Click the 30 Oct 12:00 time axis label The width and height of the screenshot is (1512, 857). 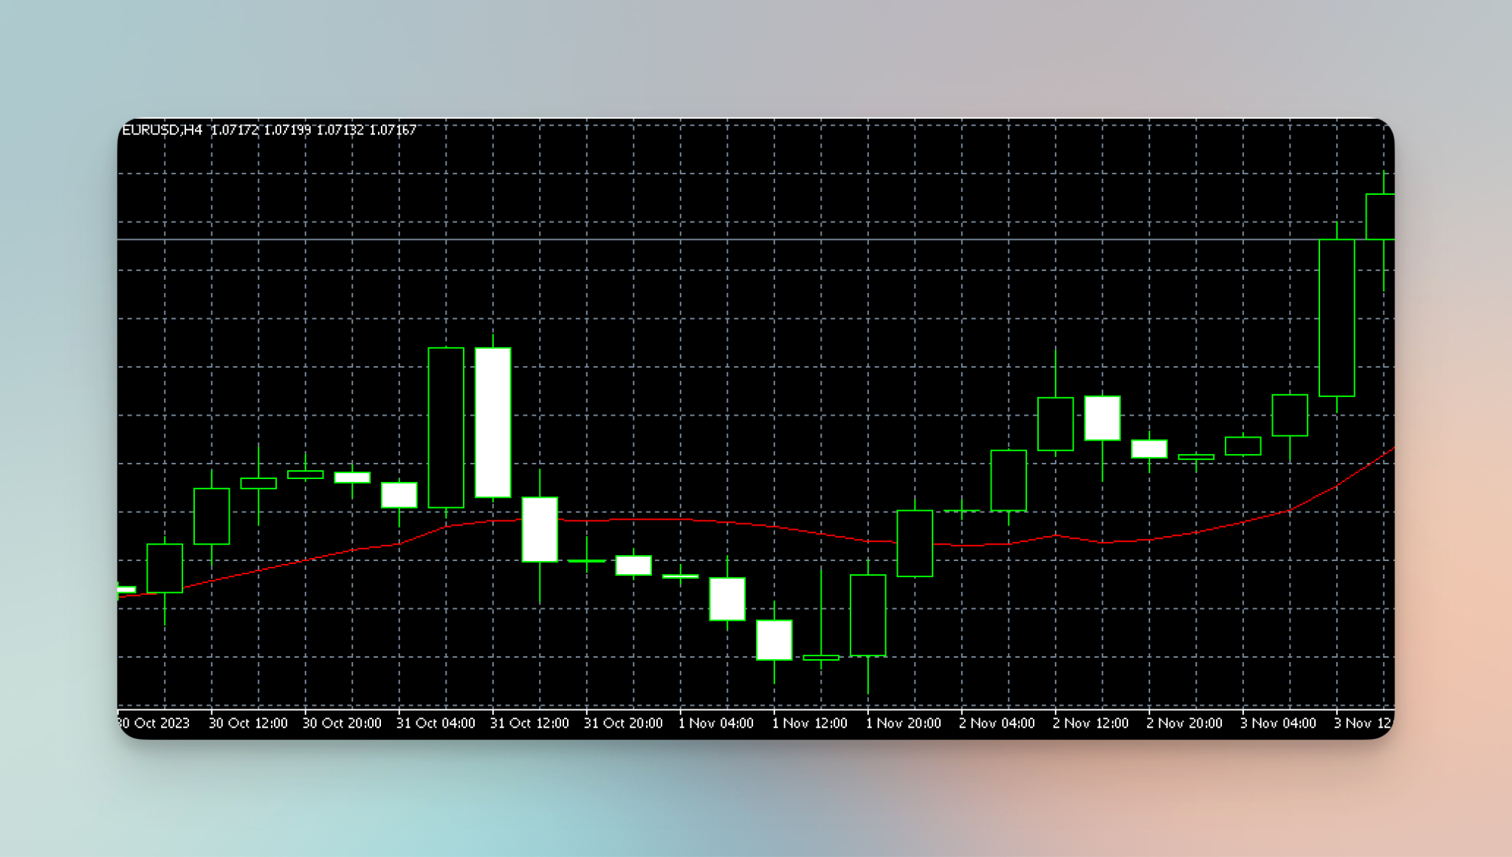[x=248, y=723]
